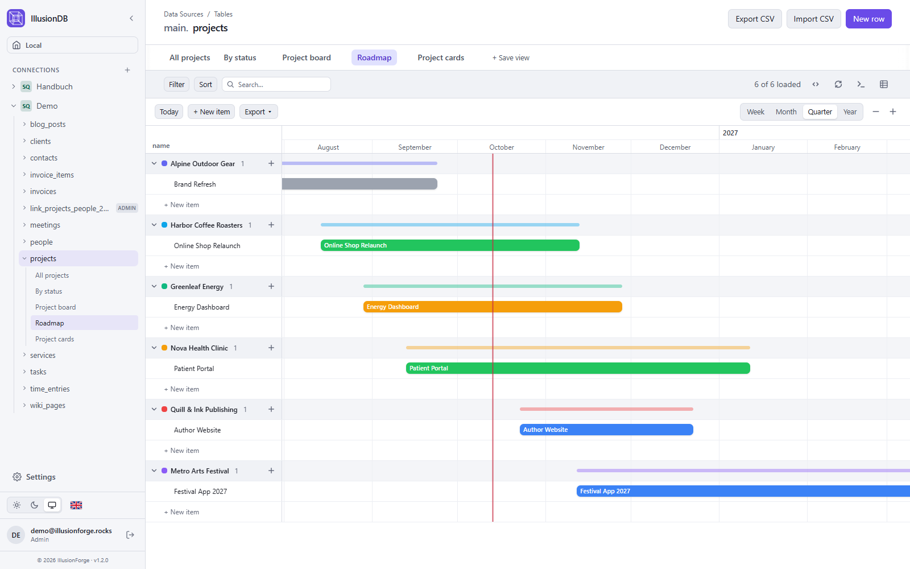Viewport: 910px width, 569px height.
Task: Add item to Alpine Outdoor Gear group
Action: pyautogui.click(x=271, y=163)
